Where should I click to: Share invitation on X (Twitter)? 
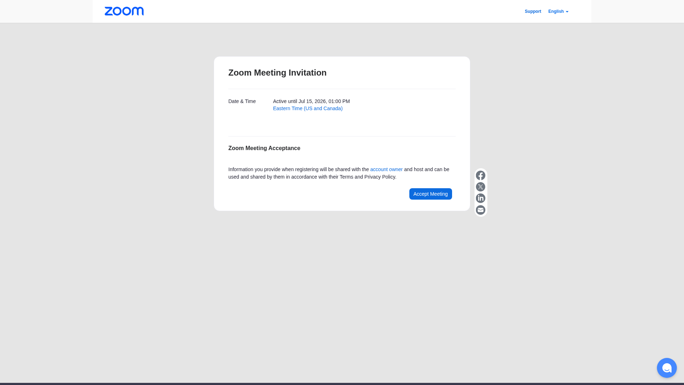(x=481, y=187)
